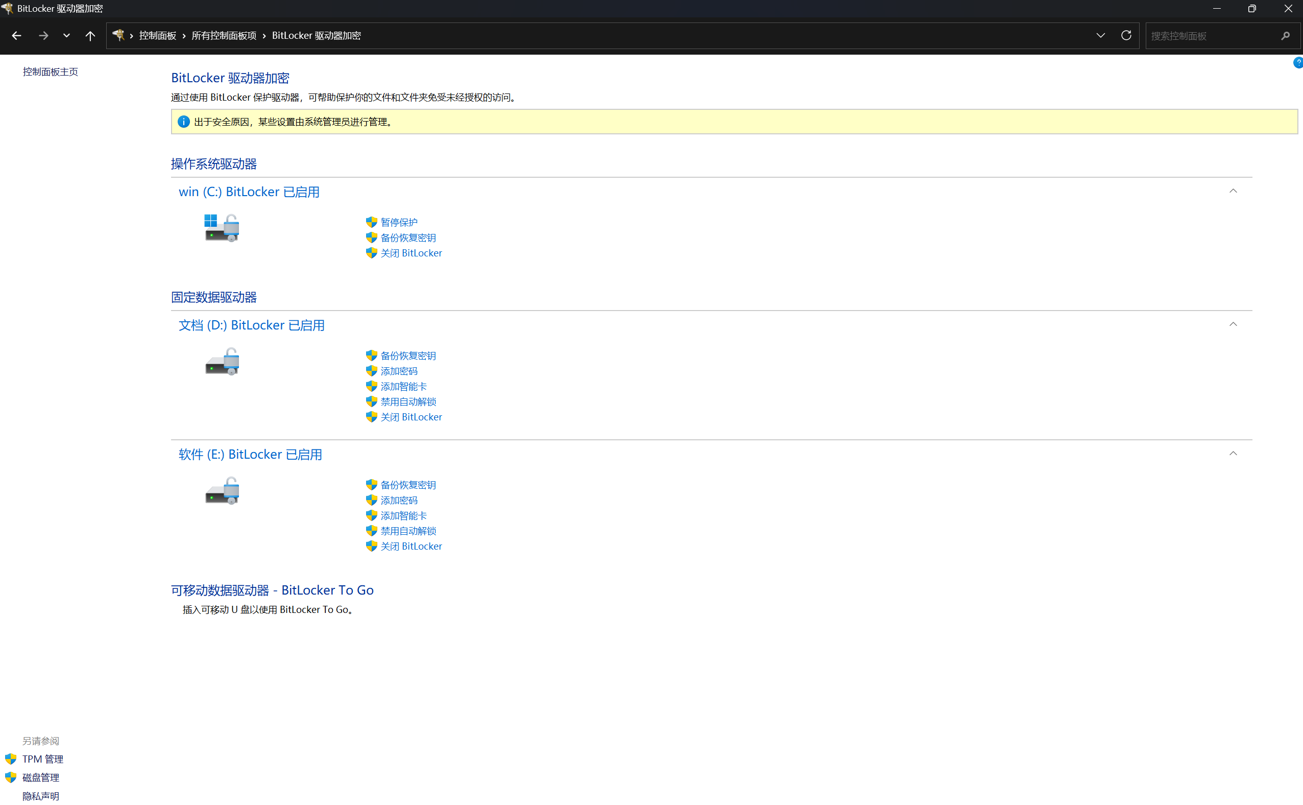Navigate to 所有控制面板项 in breadcrumb
1303x805 pixels.
coord(224,35)
